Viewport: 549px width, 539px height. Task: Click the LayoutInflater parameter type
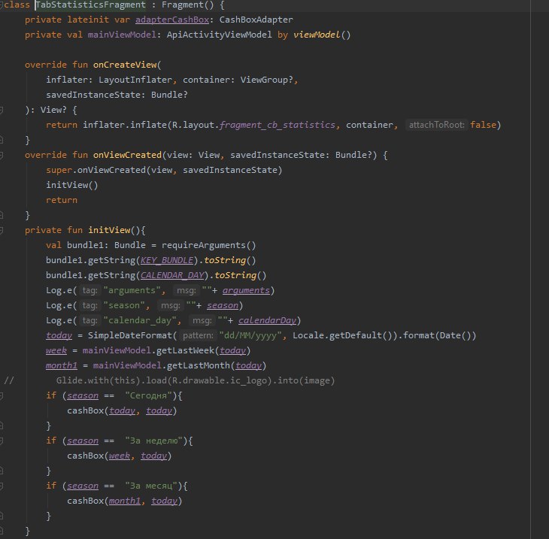tap(135, 80)
